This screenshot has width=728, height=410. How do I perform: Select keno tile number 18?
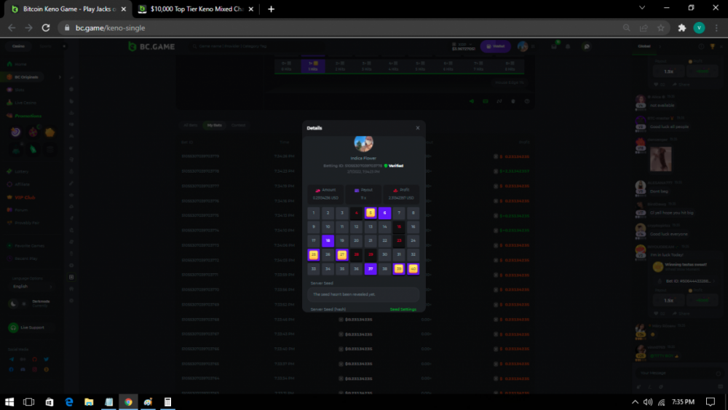click(328, 240)
